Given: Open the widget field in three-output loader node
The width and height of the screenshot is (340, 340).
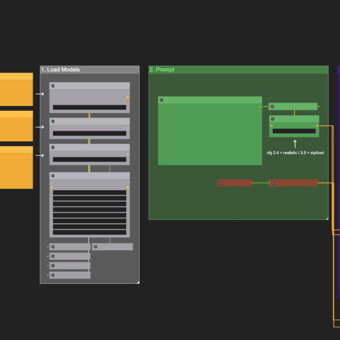Looking at the screenshot, I should 89,107.
